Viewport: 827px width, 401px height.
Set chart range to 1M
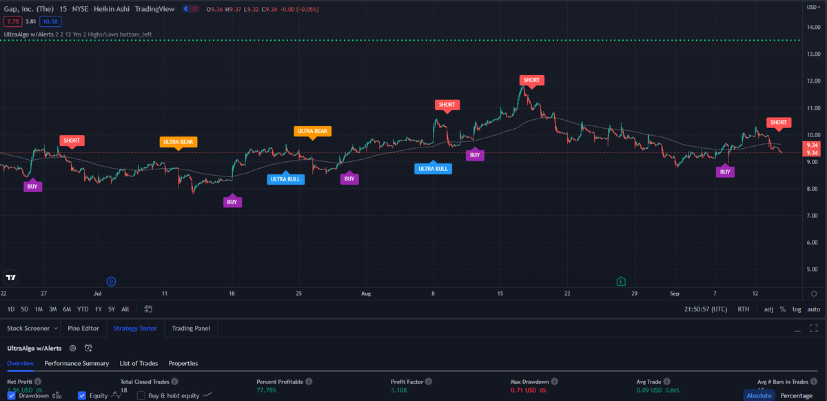39,309
